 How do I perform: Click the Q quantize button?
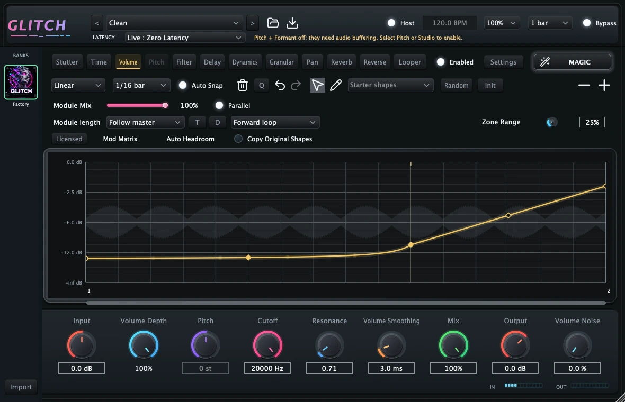point(262,85)
